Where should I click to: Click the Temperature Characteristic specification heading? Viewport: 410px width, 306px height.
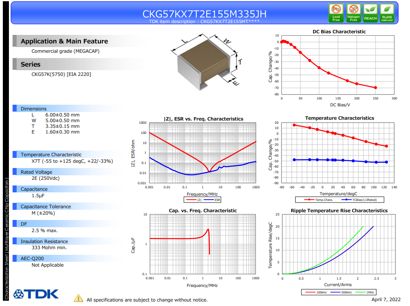[51, 155]
